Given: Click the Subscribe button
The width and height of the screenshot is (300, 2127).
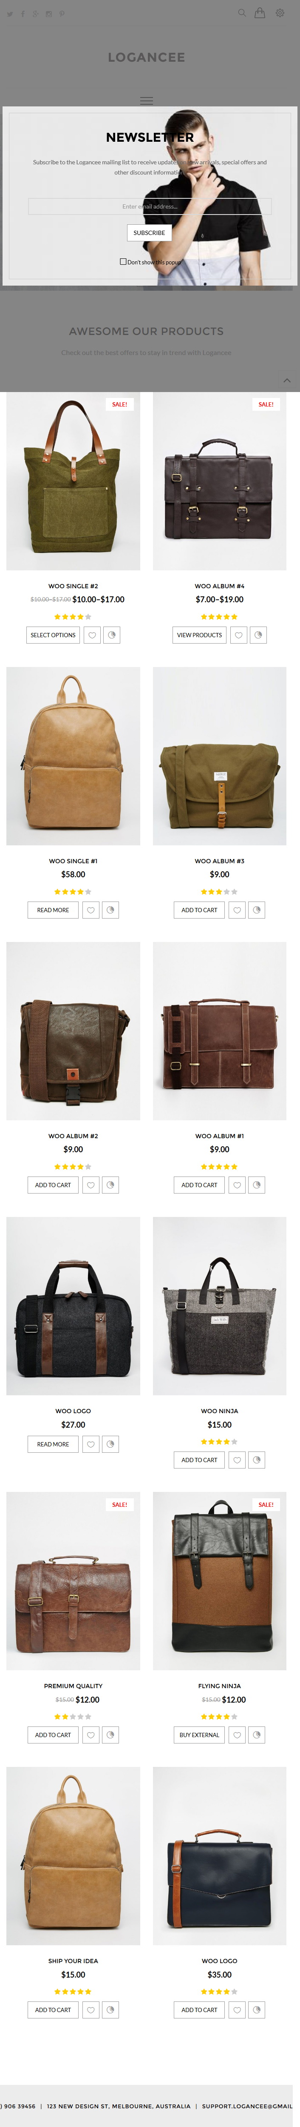Looking at the screenshot, I should (x=149, y=233).
